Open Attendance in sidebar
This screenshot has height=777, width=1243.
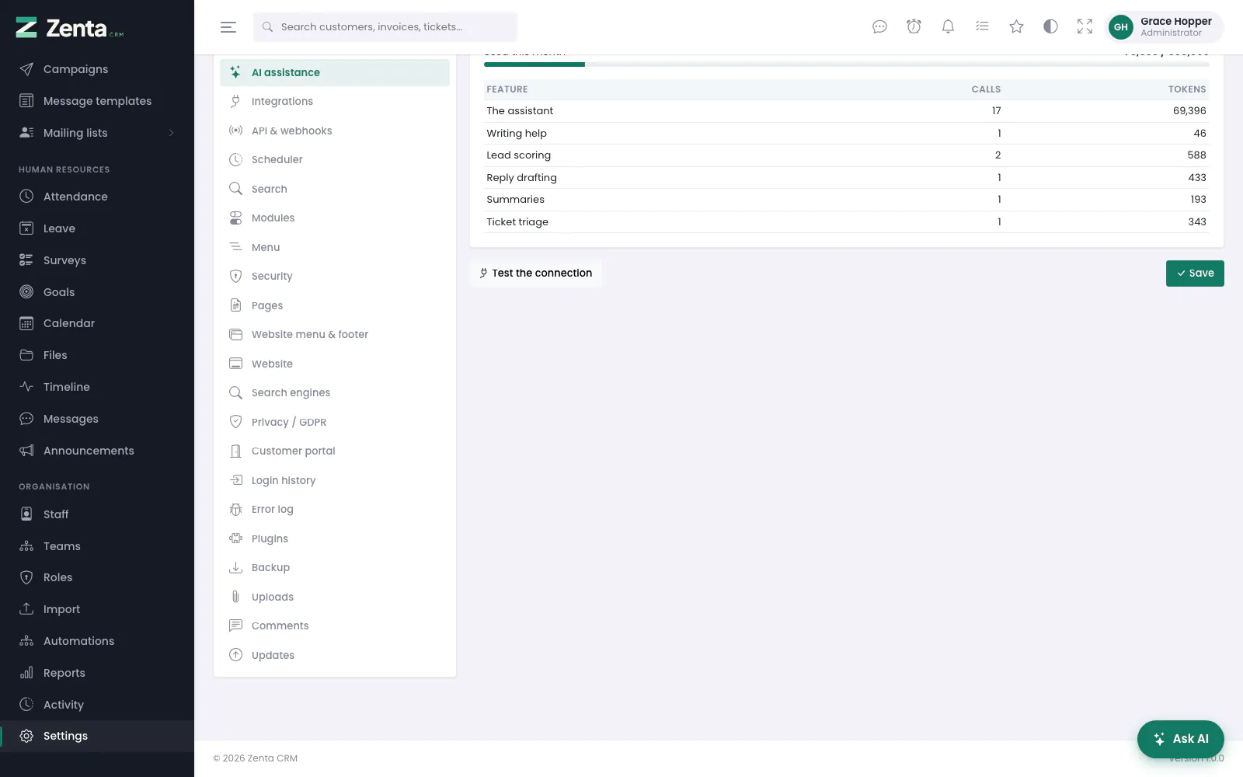point(97,197)
